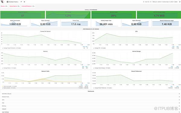This screenshot has height=113, width=181.
Task: Sort Frames Per Second legend by max column
Action: click(x=84, y=47)
